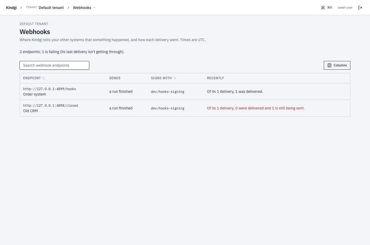Viewport: 370px width, 245px height.
Task: Focus the Search webhook endpoints field
Action: tap(54, 65)
